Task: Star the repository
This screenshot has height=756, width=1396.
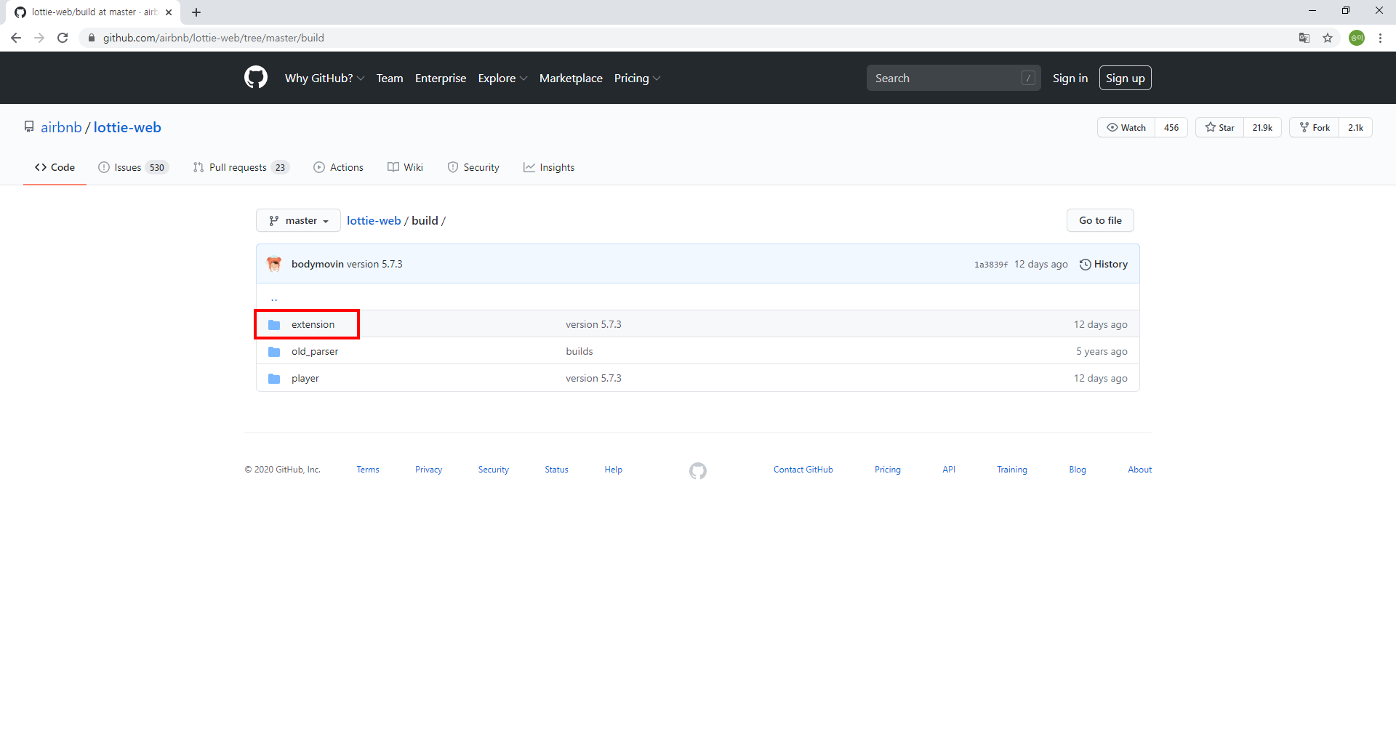Action: (1219, 127)
